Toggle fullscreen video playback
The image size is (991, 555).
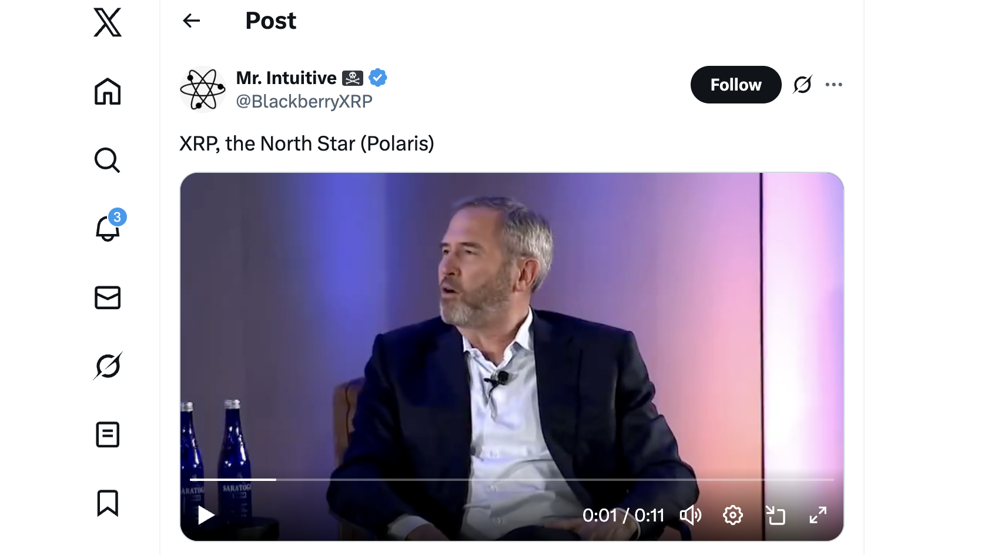click(x=818, y=515)
